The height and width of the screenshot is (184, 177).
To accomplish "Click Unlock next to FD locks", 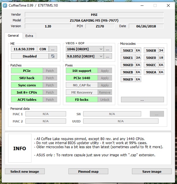I will coord(105,99).
